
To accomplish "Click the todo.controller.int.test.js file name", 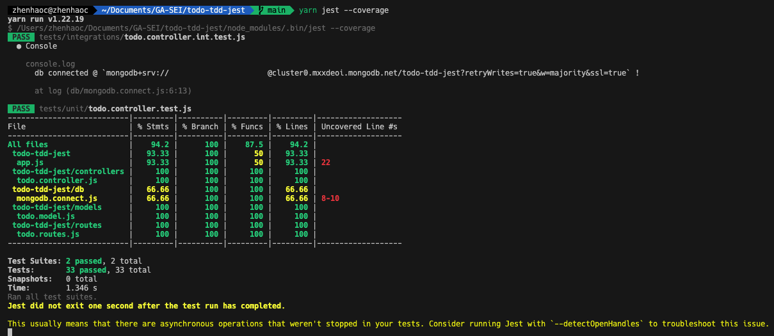I will tap(184, 37).
